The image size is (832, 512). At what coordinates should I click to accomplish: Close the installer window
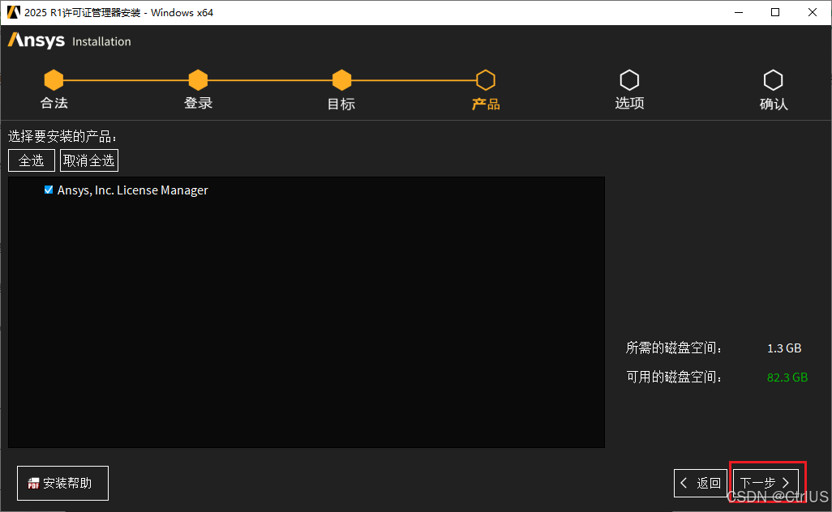click(813, 12)
